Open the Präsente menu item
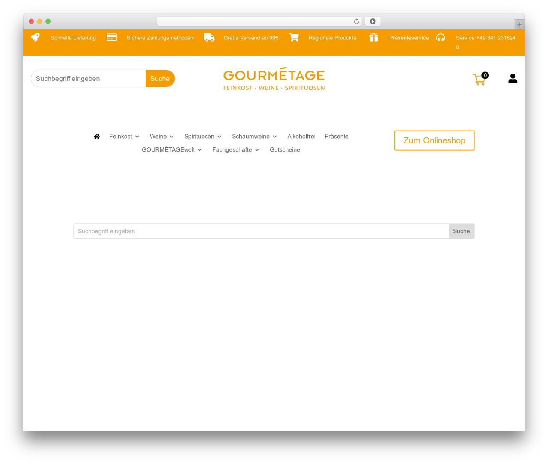Viewport: 548px width, 464px height. pos(337,137)
